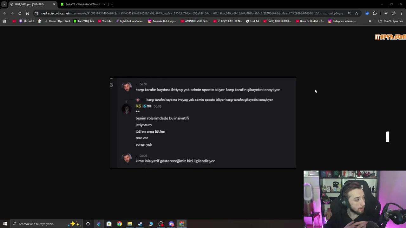Click the message 'kime inisiyatif göstereceğimiz bizi ilgilendiriyor'

[175, 161]
